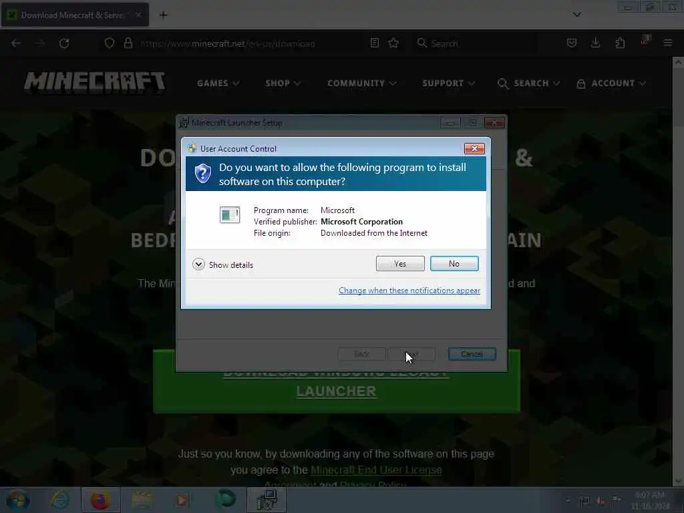Open the Windows Start menu
684x513 pixels.
click(x=18, y=500)
